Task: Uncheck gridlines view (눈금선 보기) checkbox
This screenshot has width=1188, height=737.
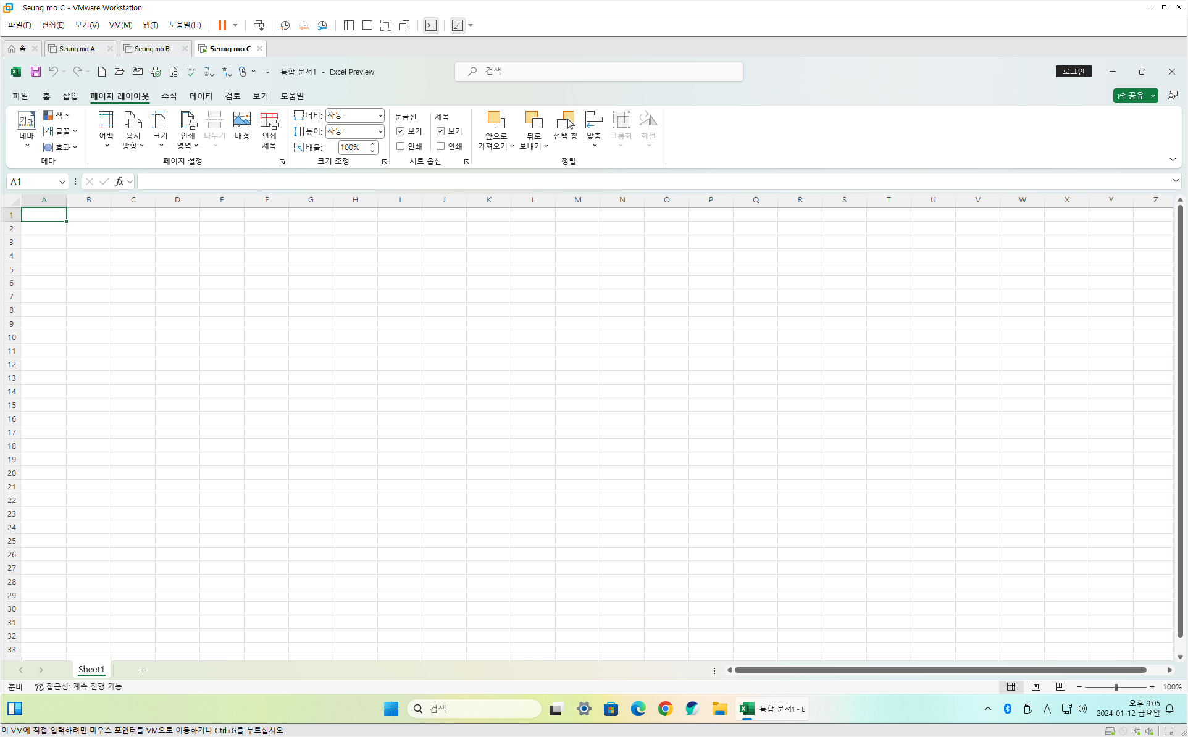Action: tap(401, 131)
